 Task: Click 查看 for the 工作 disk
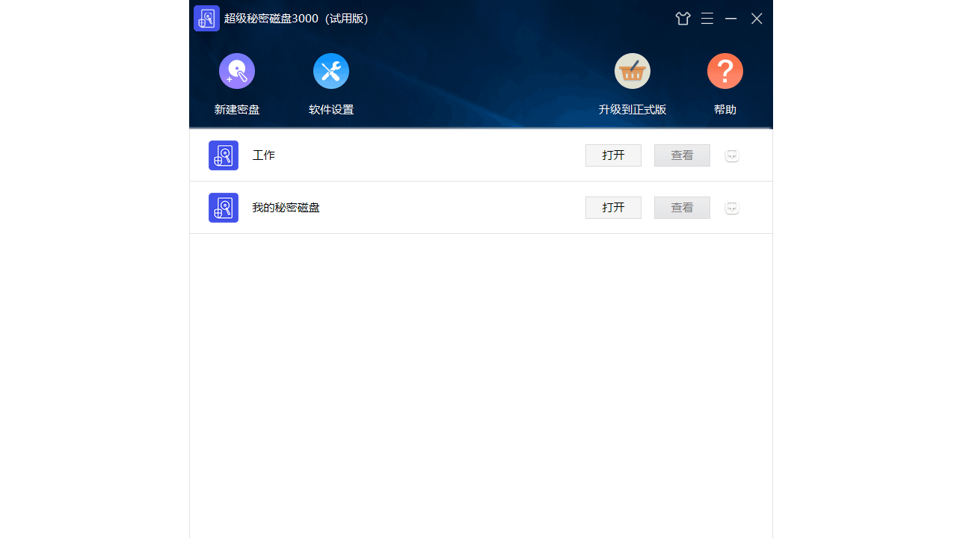click(682, 155)
